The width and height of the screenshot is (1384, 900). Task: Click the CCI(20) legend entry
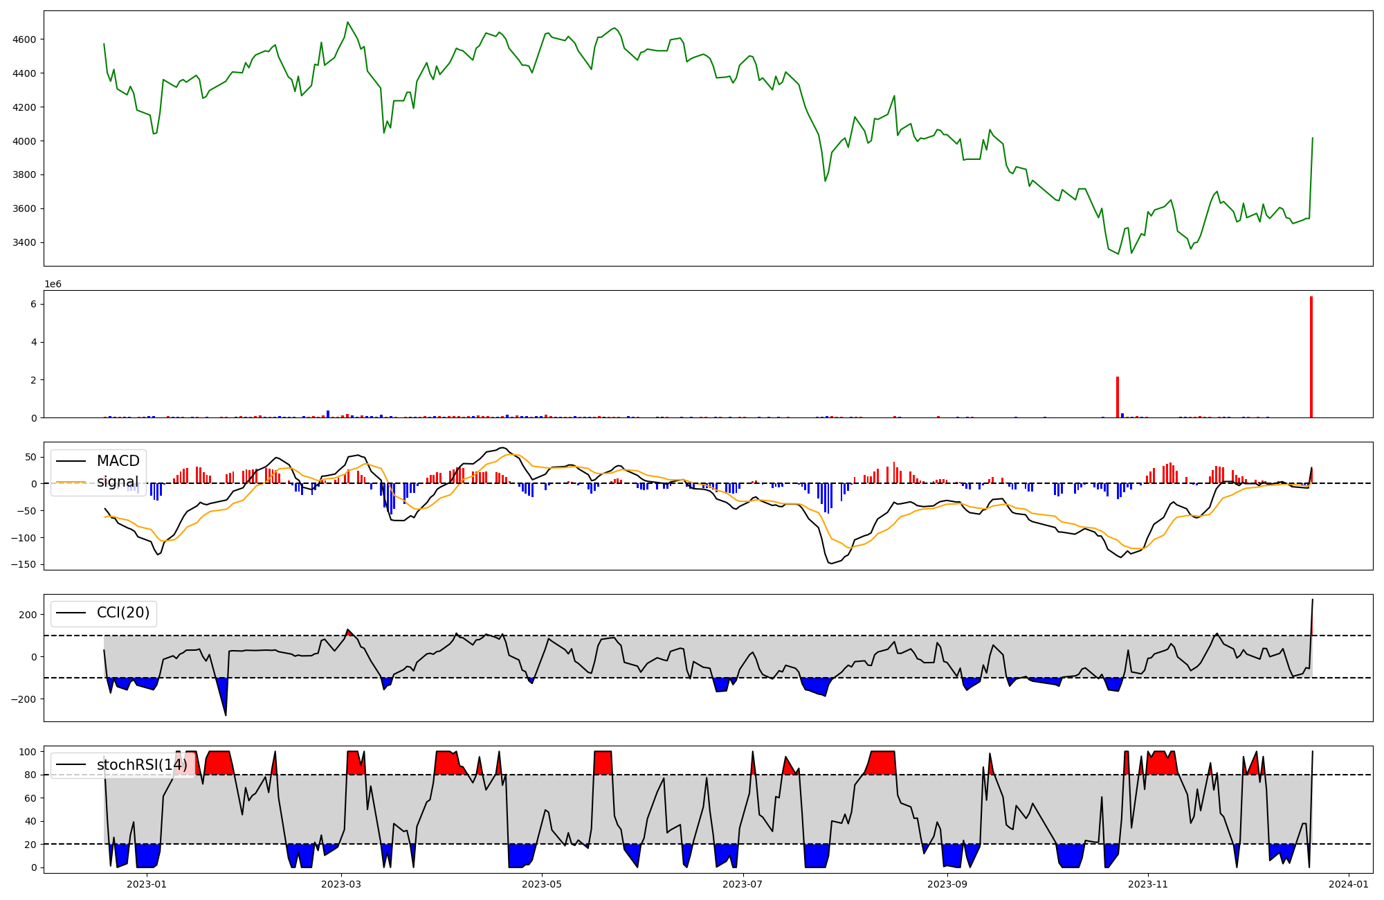click(123, 613)
